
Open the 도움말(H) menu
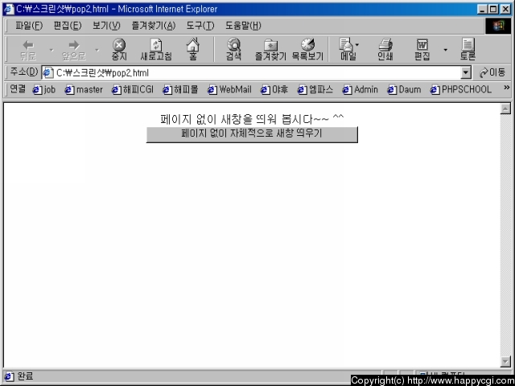coord(243,26)
